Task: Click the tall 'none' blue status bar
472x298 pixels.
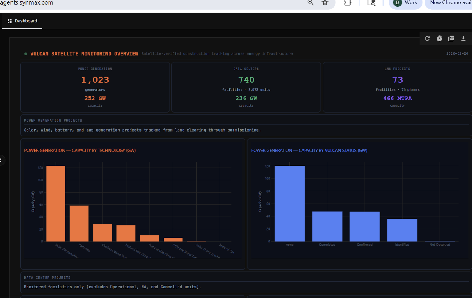Action: 289,204
